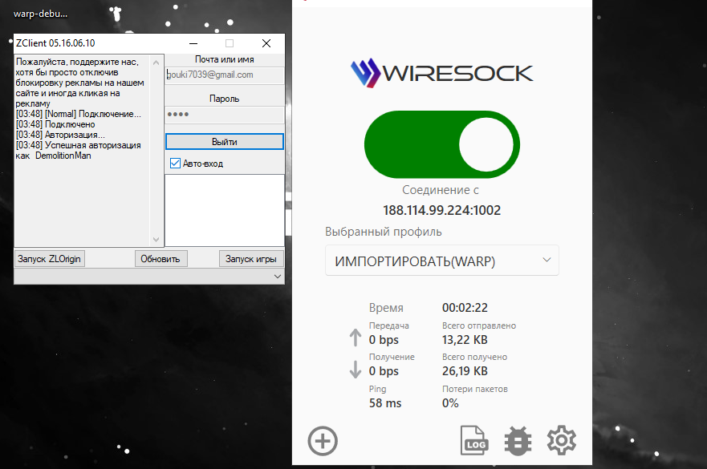Open WireSock settings gear
Image resolution: width=707 pixels, height=469 pixels.
tap(562, 440)
